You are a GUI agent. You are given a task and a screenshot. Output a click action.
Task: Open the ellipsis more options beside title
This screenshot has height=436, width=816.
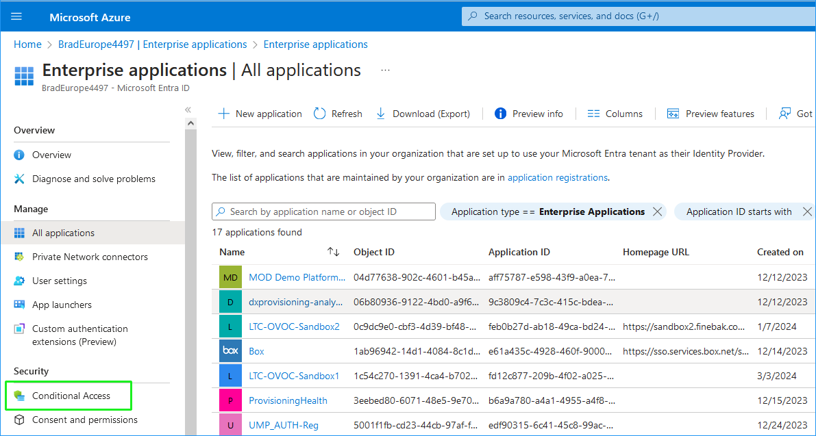coord(385,70)
